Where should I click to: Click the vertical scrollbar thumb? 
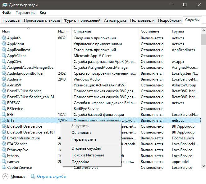pos(204,40)
